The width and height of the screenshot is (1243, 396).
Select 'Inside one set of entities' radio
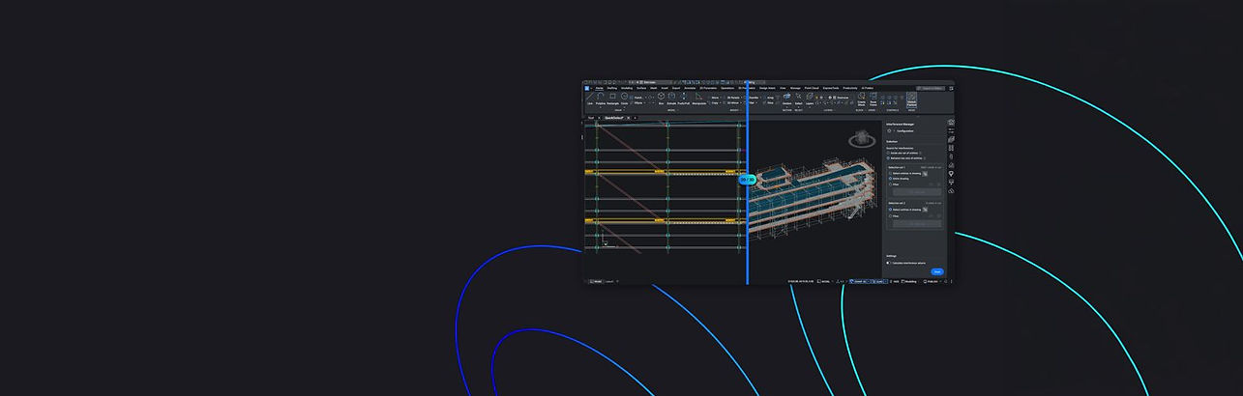[889, 153]
